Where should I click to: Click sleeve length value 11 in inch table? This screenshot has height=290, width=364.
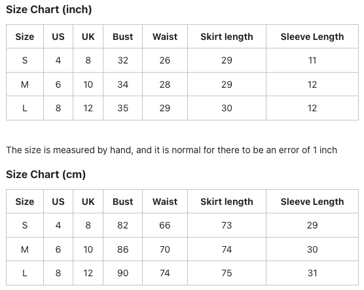click(x=312, y=60)
